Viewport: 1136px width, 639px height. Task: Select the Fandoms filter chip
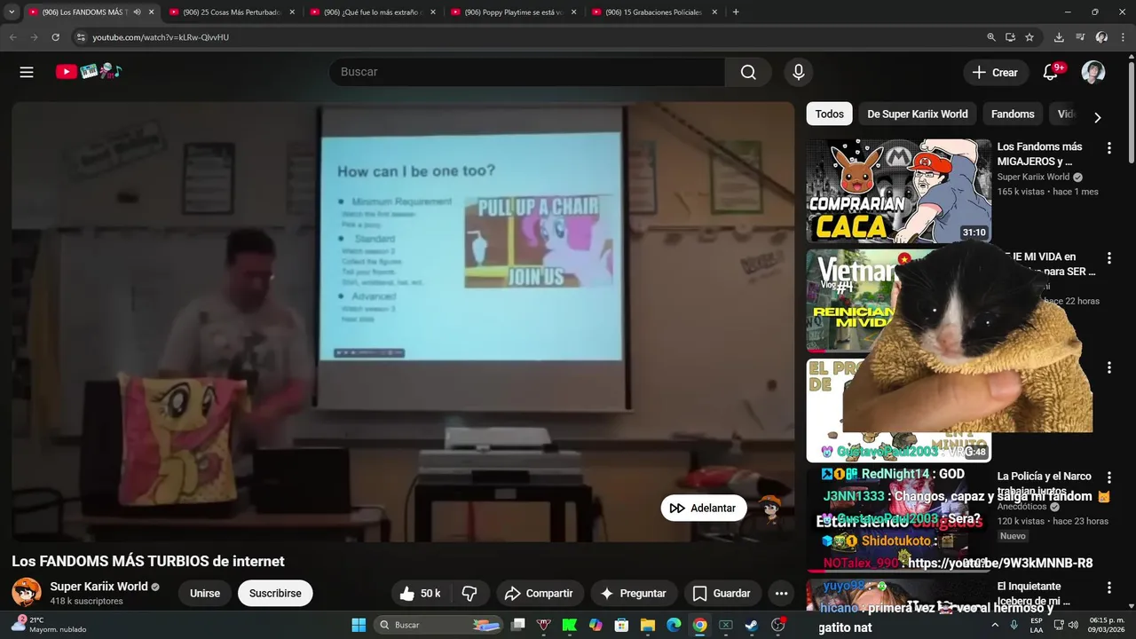pos(1013,114)
